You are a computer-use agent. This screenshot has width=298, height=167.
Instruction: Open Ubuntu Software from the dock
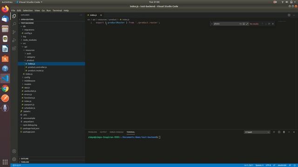click(x=5, y=59)
